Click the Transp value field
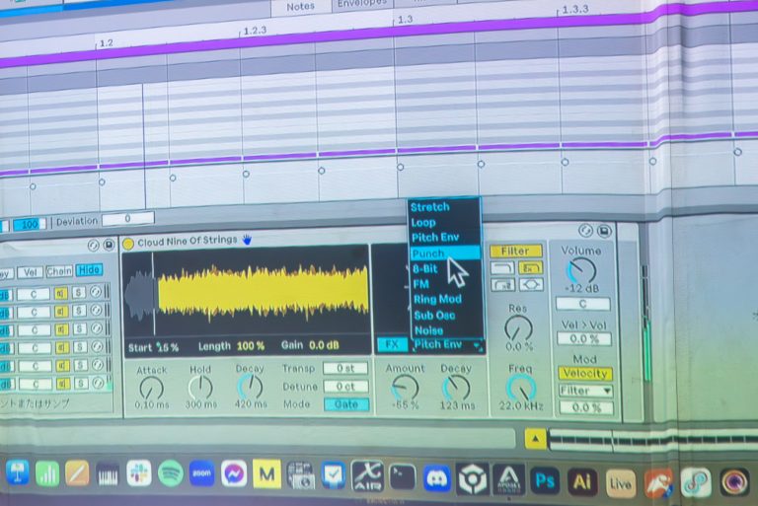Screen dimensions: 758x506 pyautogui.click(x=345, y=369)
